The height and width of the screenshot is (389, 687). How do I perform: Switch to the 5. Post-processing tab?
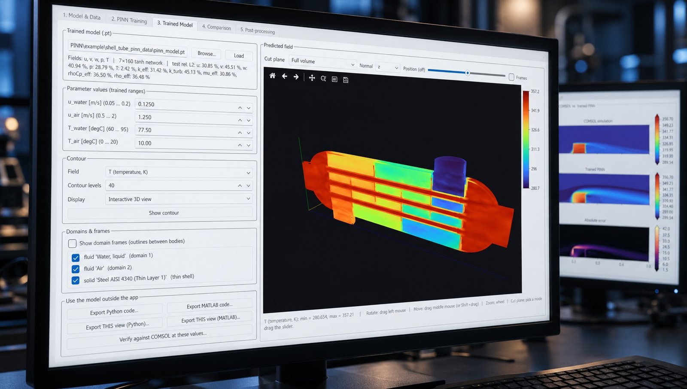[x=257, y=30]
